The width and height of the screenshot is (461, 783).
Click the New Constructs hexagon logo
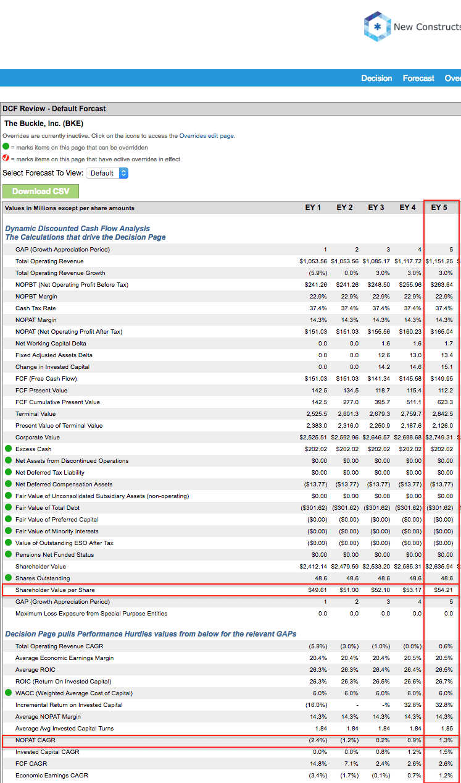(377, 27)
